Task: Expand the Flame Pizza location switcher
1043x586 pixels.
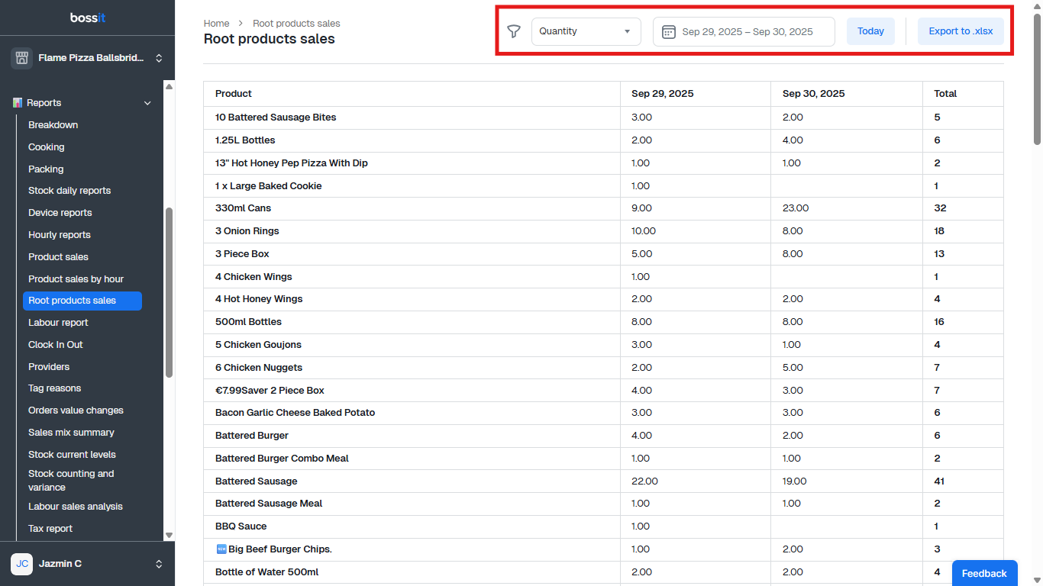Action: coord(159,58)
